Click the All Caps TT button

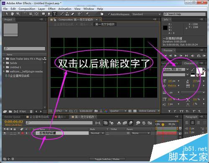pos(181,111)
